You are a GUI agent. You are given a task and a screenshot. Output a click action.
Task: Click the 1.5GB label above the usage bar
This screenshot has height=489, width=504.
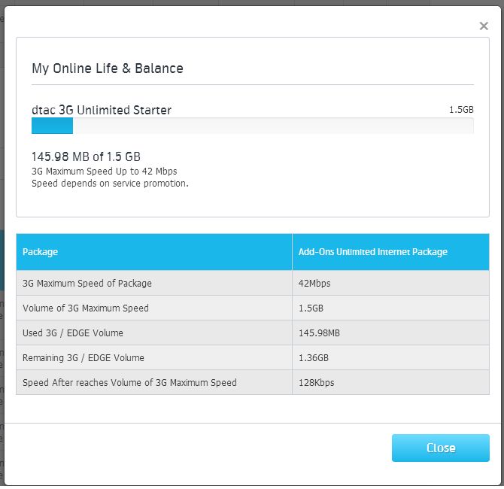point(461,110)
